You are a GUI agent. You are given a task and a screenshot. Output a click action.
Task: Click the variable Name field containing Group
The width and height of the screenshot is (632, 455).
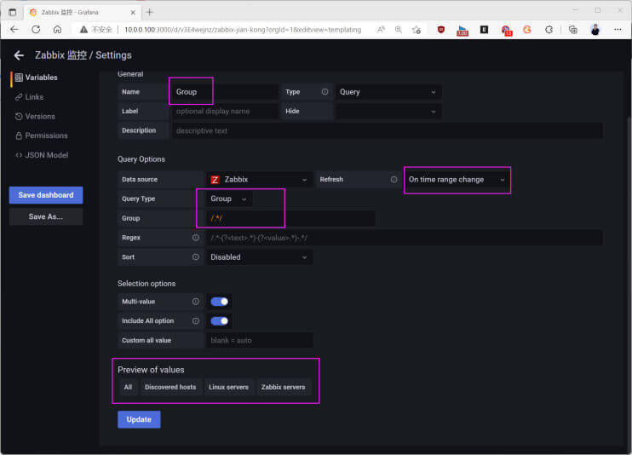point(225,92)
